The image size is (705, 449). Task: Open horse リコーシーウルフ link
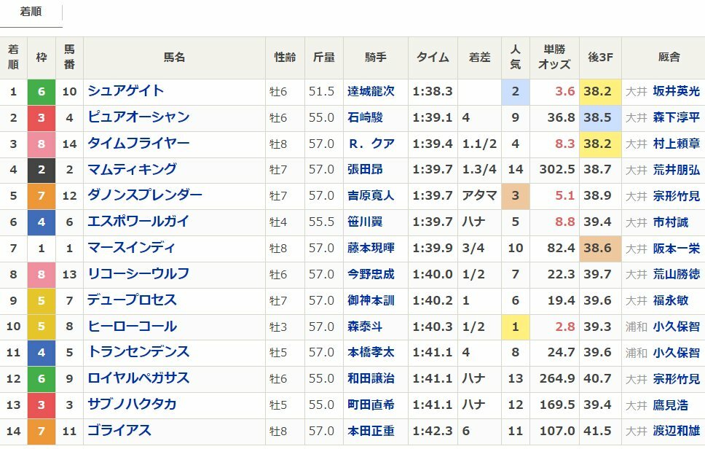click(x=138, y=274)
